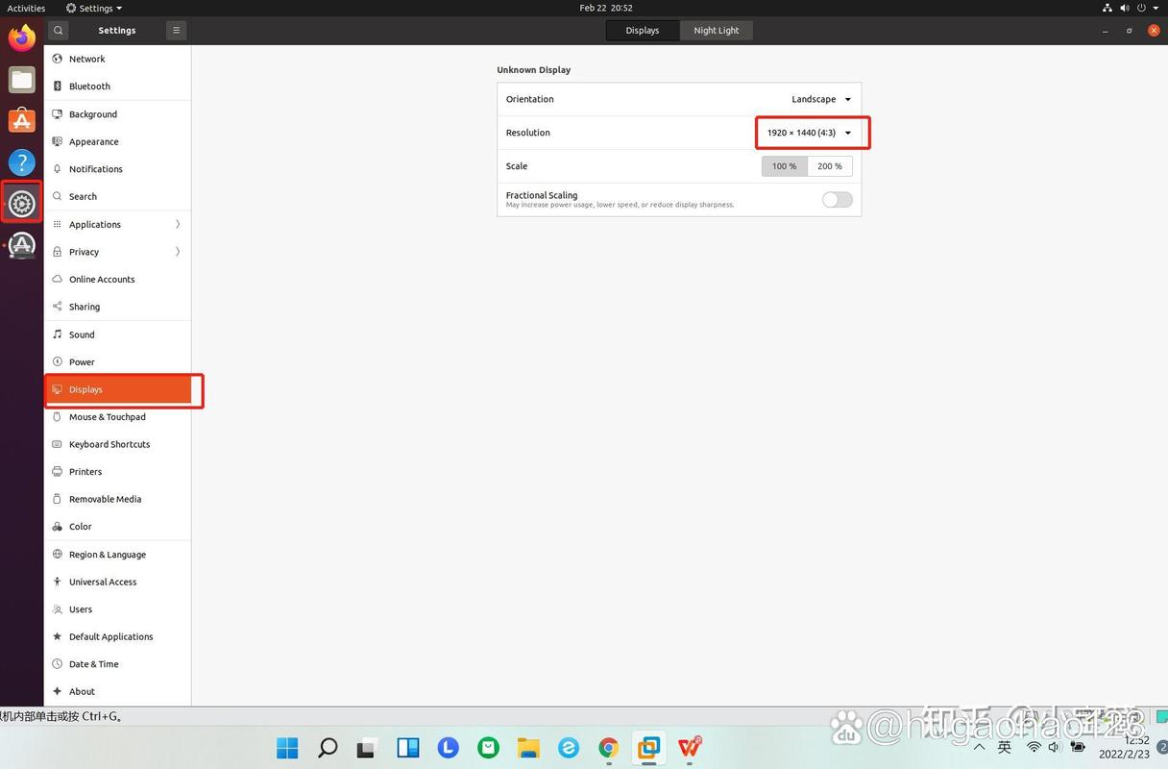Open the Resolution dropdown
The image size is (1168, 769).
pos(812,133)
